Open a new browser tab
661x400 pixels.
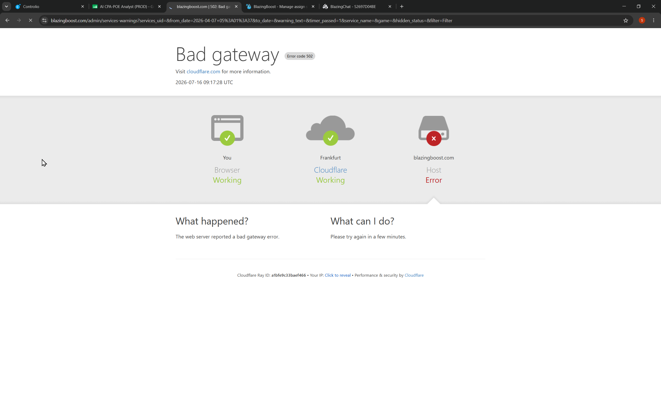click(402, 6)
